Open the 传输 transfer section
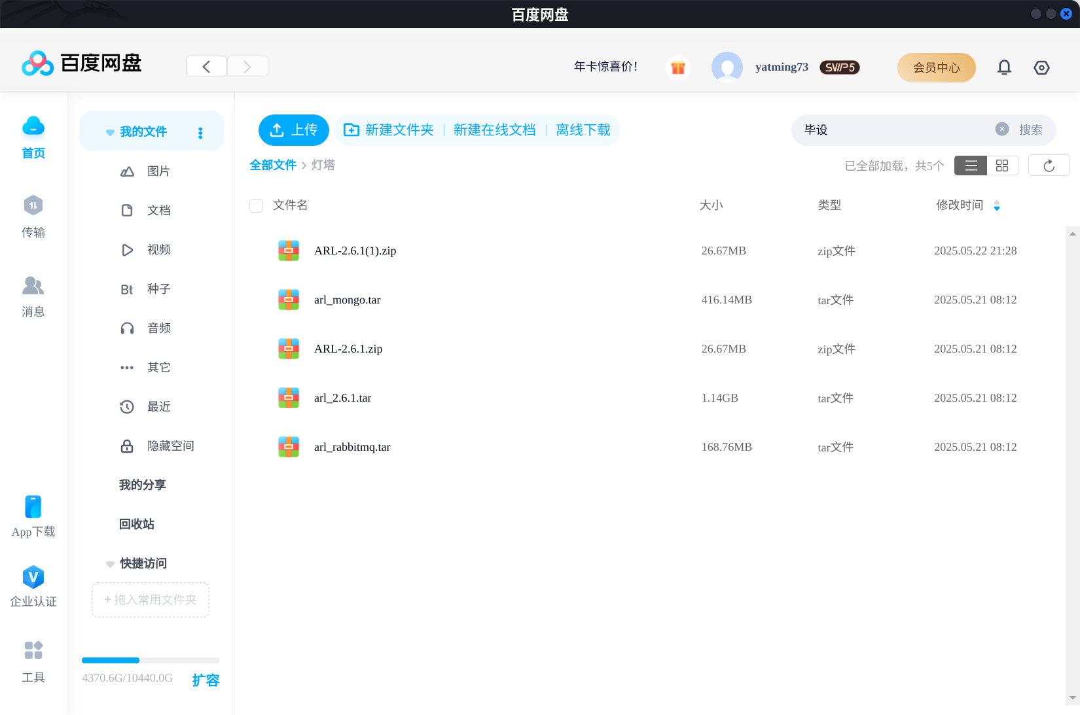 pos(33,217)
